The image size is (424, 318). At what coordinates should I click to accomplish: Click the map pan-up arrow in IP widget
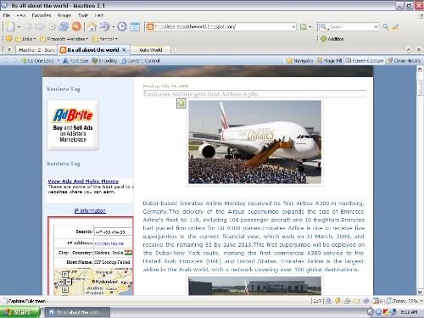pos(64,275)
